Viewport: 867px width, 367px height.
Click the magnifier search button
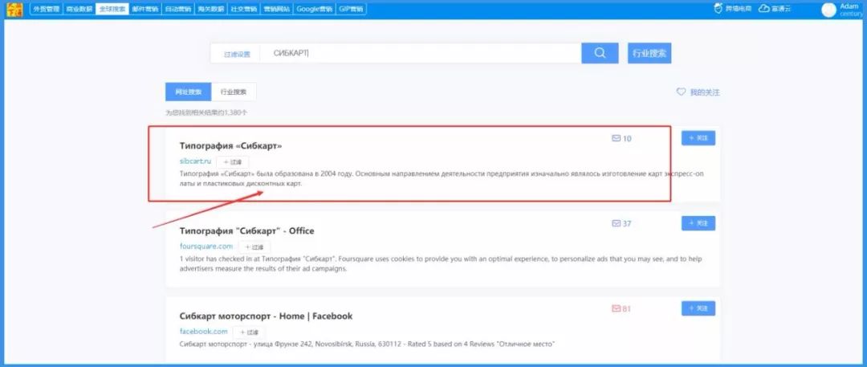click(x=600, y=53)
